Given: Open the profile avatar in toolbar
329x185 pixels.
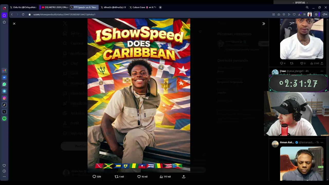Looking at the screenshot, I should 310,14.
